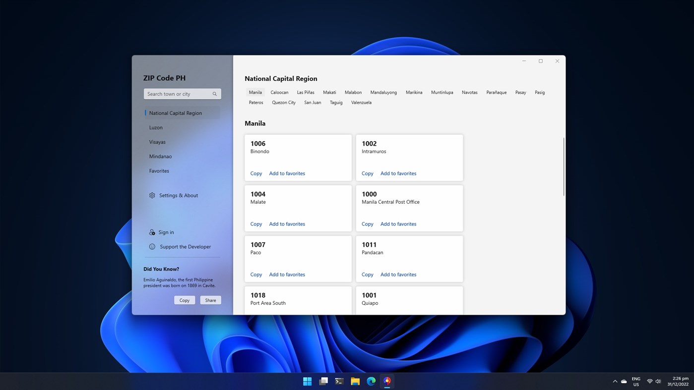Viewport: 694px width, 390px height.
Task: Share the Did You Know fact
Action: pyautogui.click(x=210, y=300)
